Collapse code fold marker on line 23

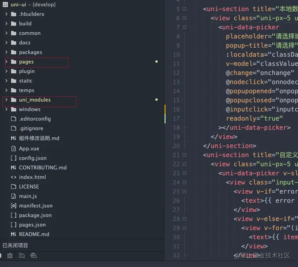pyautogui.click(x=184, y=173)
